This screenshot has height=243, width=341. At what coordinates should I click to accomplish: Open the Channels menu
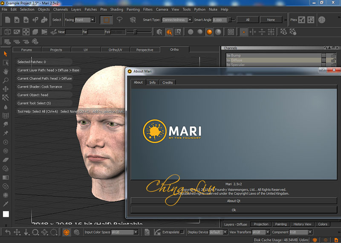(61, 9)
